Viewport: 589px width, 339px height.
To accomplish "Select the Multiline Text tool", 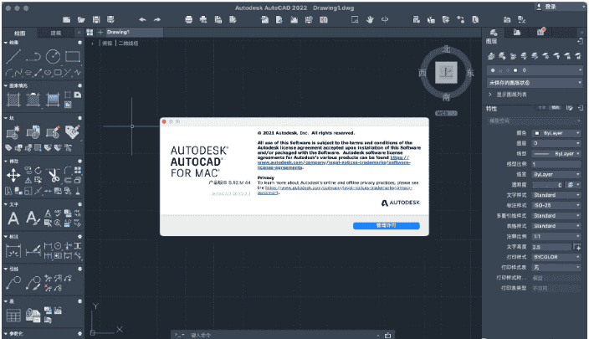I will [x=13, y=218].
